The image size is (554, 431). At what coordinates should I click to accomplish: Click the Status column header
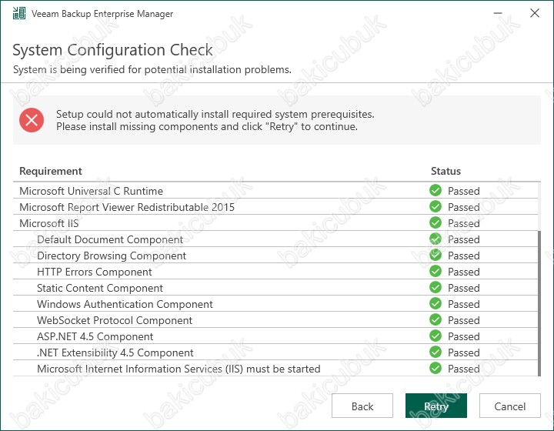pyautogui.click(x=446, y=171)
